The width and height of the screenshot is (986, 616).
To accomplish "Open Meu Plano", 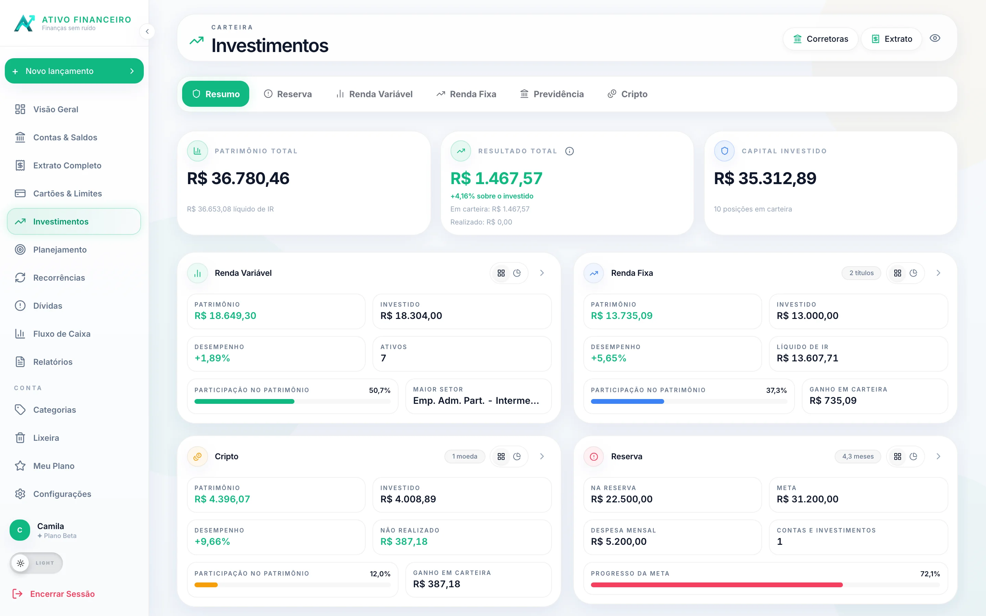I will [x=74, y=466].
